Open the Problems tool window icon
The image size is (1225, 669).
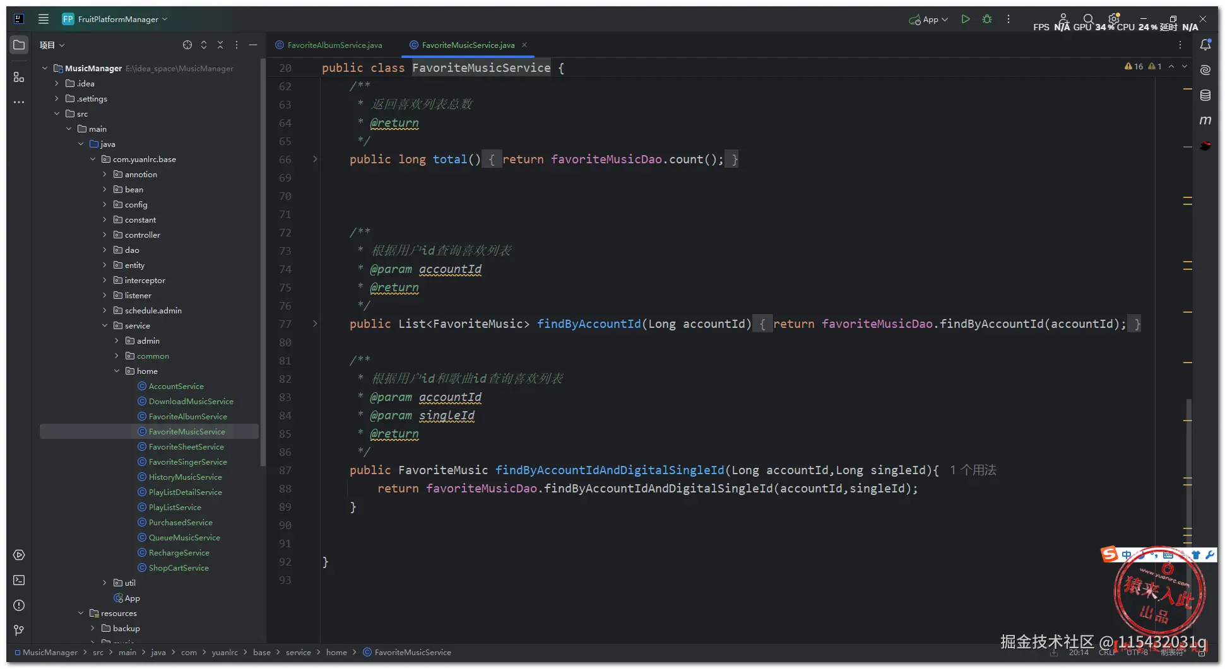(19, 605)
